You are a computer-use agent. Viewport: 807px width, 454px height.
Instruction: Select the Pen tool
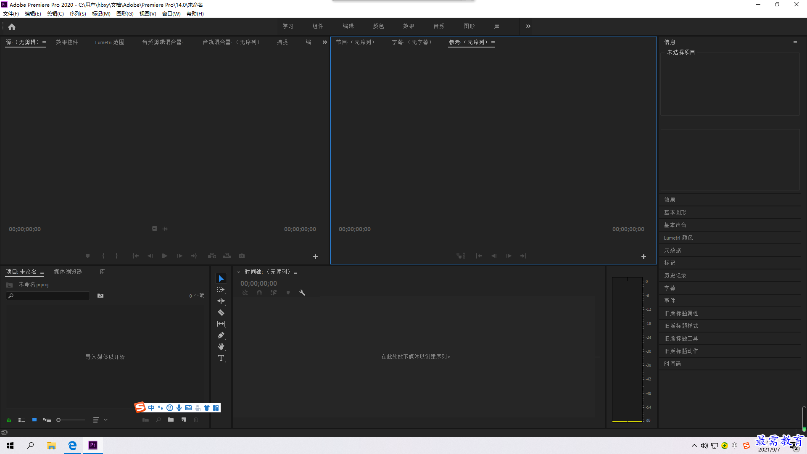coord(221,335)
